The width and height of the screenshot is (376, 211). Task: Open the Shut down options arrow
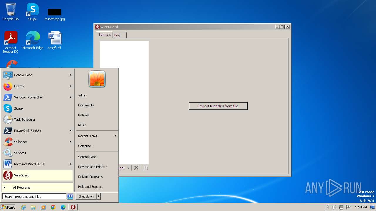click(99, 196)
